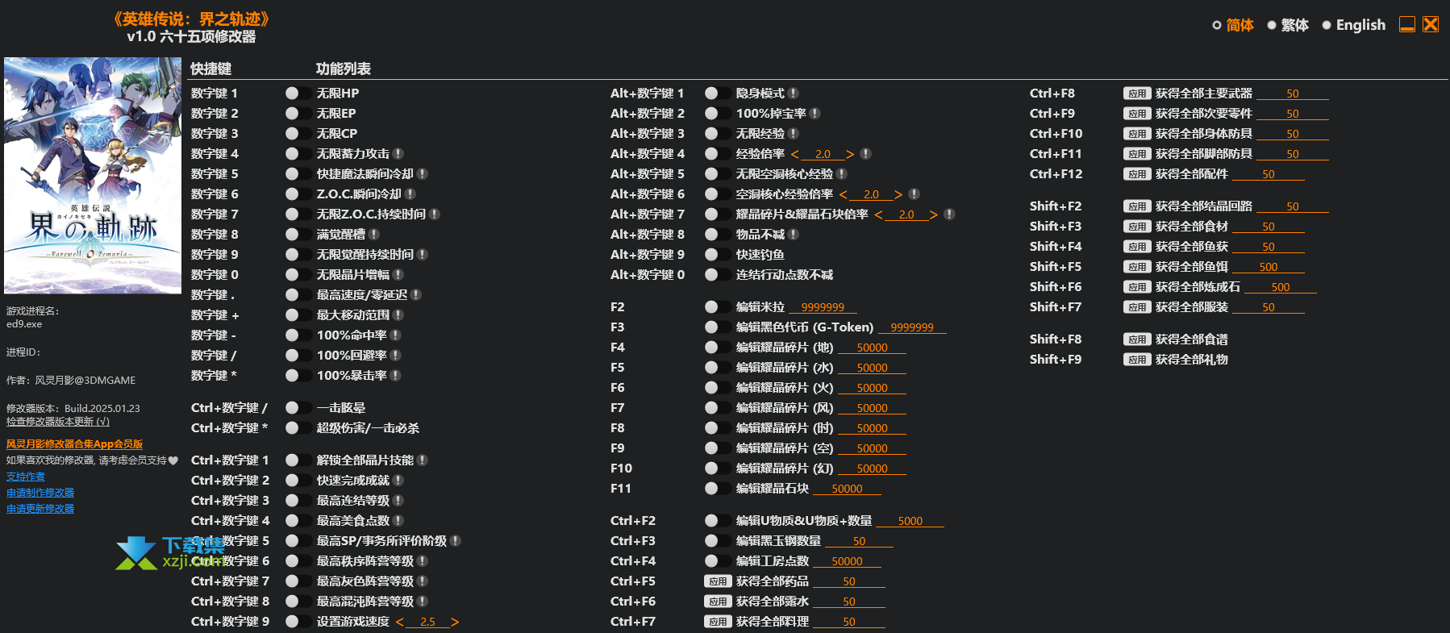The width and height of the screenshot is (1450, 633).
Task: Toggle 快速钓鱼
Action: 717,254
